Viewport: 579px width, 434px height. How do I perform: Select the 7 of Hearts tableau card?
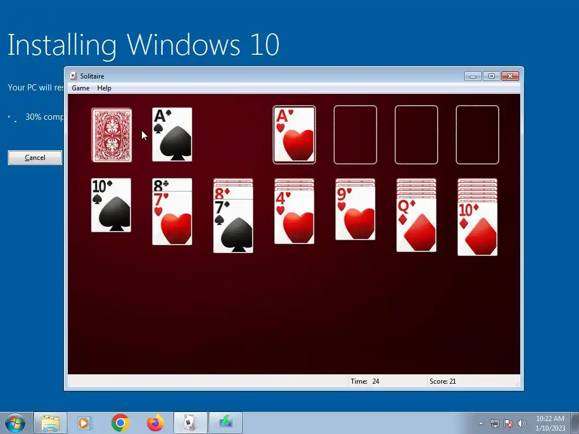pos(172,219)
